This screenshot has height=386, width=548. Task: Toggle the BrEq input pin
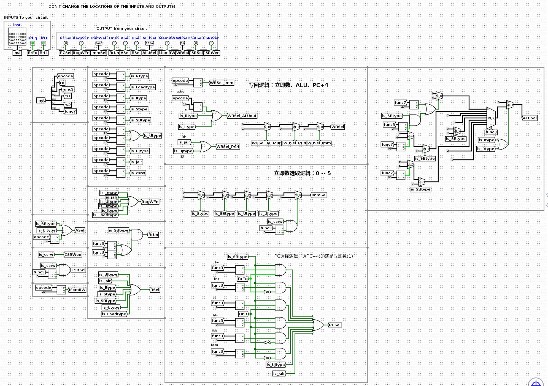click(x=33, y=43)
